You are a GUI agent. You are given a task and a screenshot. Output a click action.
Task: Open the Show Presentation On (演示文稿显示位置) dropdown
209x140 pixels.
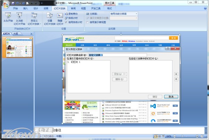tap(136, 18)
